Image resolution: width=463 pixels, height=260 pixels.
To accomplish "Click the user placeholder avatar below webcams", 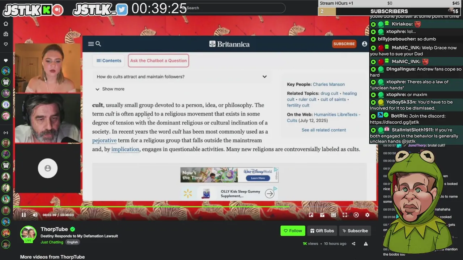I will (x=48, y=168).
